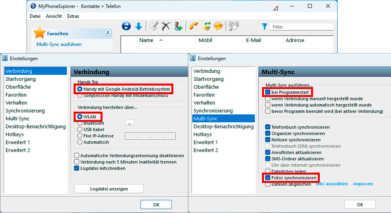Select Handy mit Google Android-Betriebssystem radio
Viewport: 391px width, 213px height.
80,89
